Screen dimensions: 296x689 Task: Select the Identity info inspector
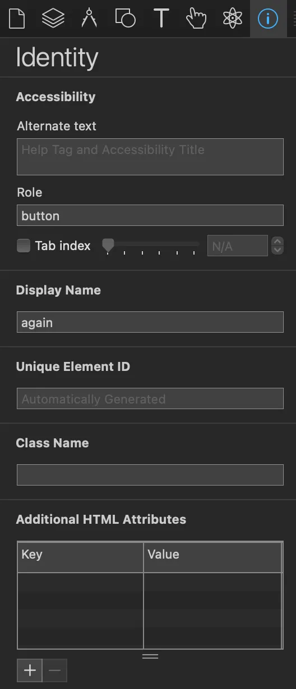267,19
